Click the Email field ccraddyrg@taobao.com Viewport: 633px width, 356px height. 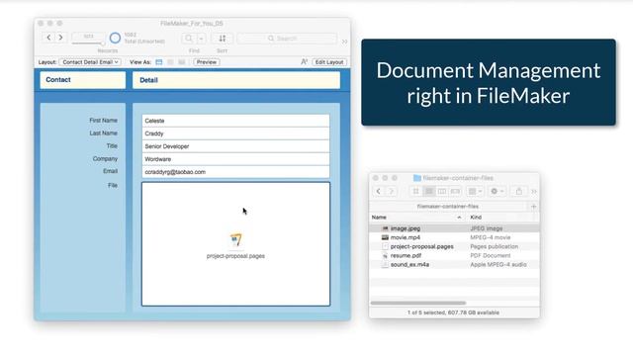click(x=235, y=172)
